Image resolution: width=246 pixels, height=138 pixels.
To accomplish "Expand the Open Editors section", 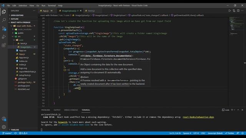I will [x=23, y=15].
